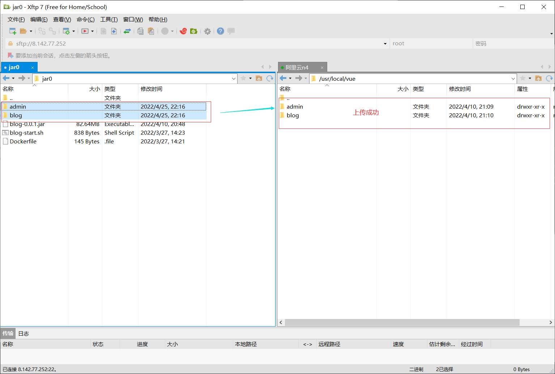555x374 pixels.
Task: Click the Copy documents toolbar icon
Action: (x=140, y=31)
